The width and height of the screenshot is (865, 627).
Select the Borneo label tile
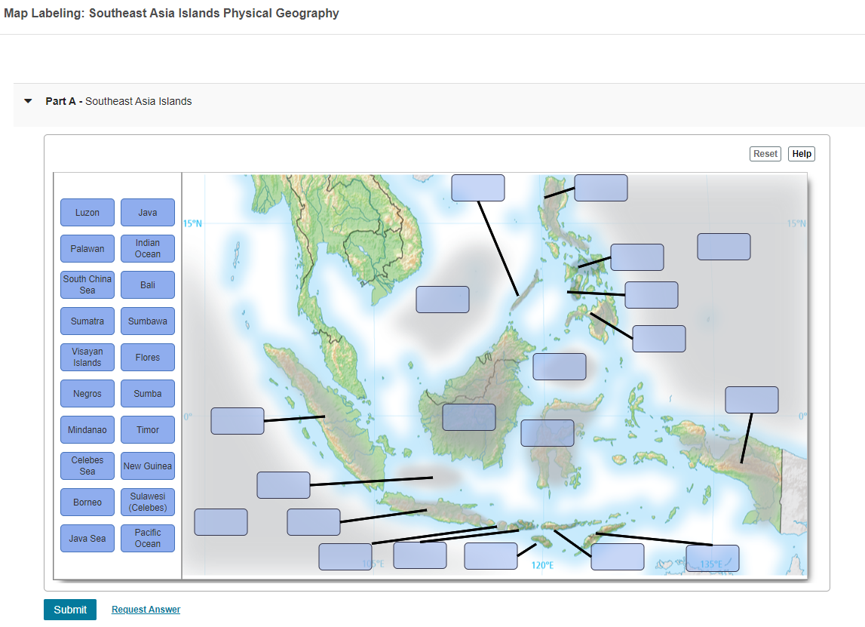(x=87, y=502)
